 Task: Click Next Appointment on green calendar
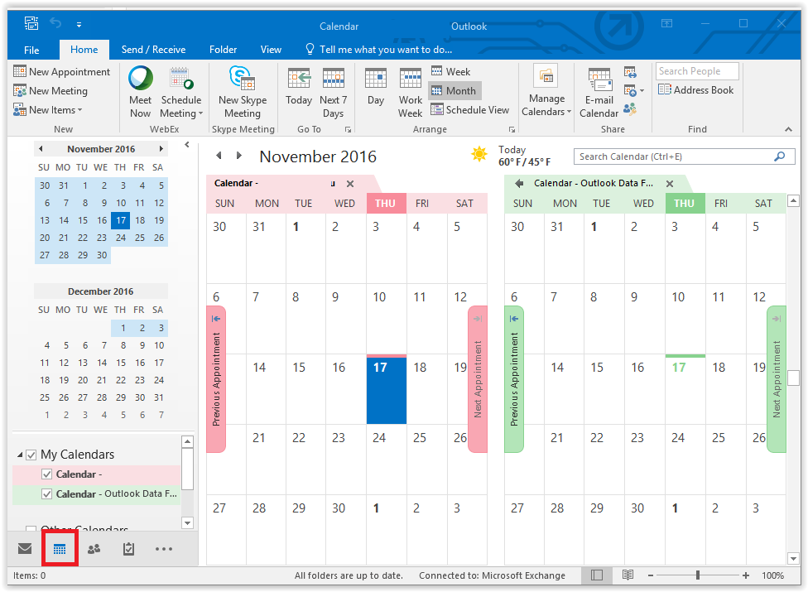[x=776, y=379]
